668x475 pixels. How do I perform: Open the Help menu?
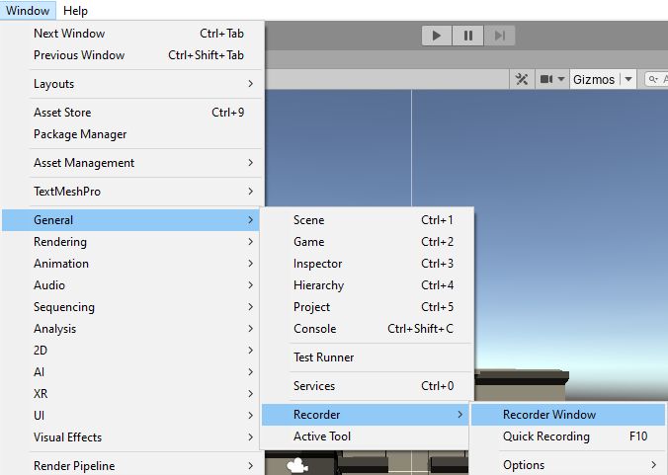coord(75,10)
